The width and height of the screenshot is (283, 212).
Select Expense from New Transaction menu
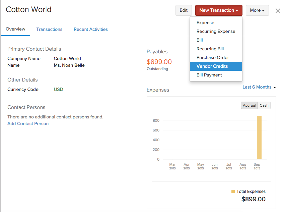coord(206,22)
